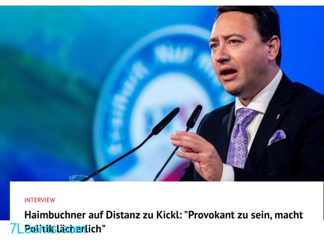Click the purple patterned tie

239,136
